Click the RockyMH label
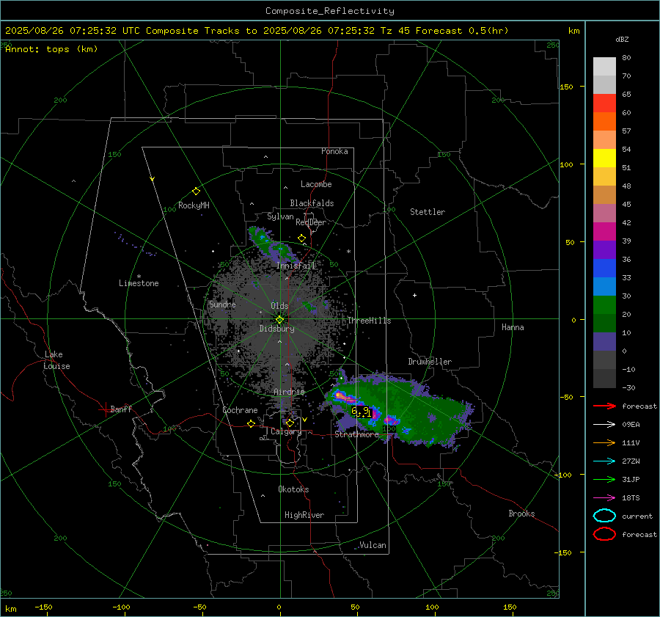This screenshot has width=660, height=617. (x=194, y=205)
